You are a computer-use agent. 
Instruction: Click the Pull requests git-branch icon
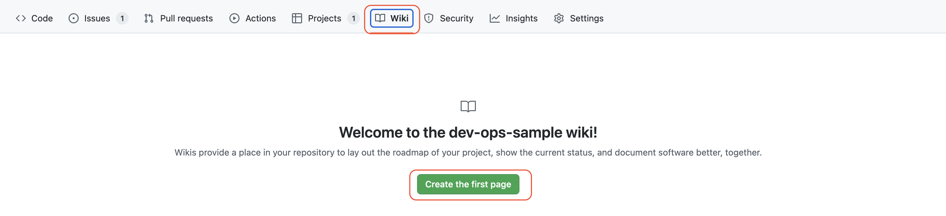[149, 18]
